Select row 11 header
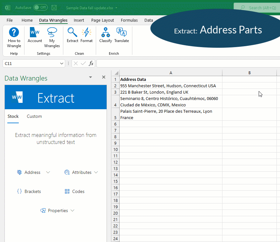Viewport: 280px width, 242px height. coord(115,156)
